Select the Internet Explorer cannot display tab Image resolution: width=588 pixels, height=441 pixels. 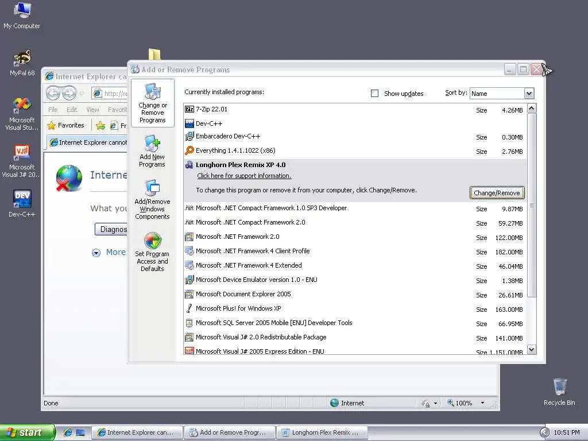87,142
